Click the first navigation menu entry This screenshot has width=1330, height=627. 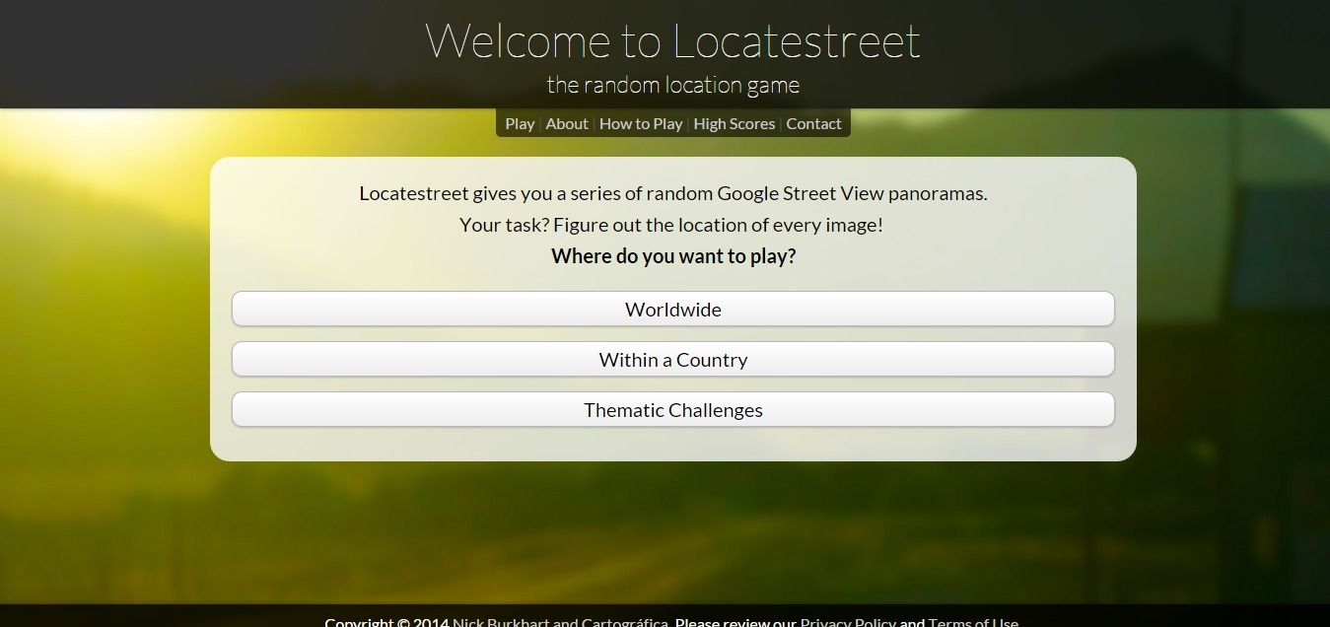point(520,123)
